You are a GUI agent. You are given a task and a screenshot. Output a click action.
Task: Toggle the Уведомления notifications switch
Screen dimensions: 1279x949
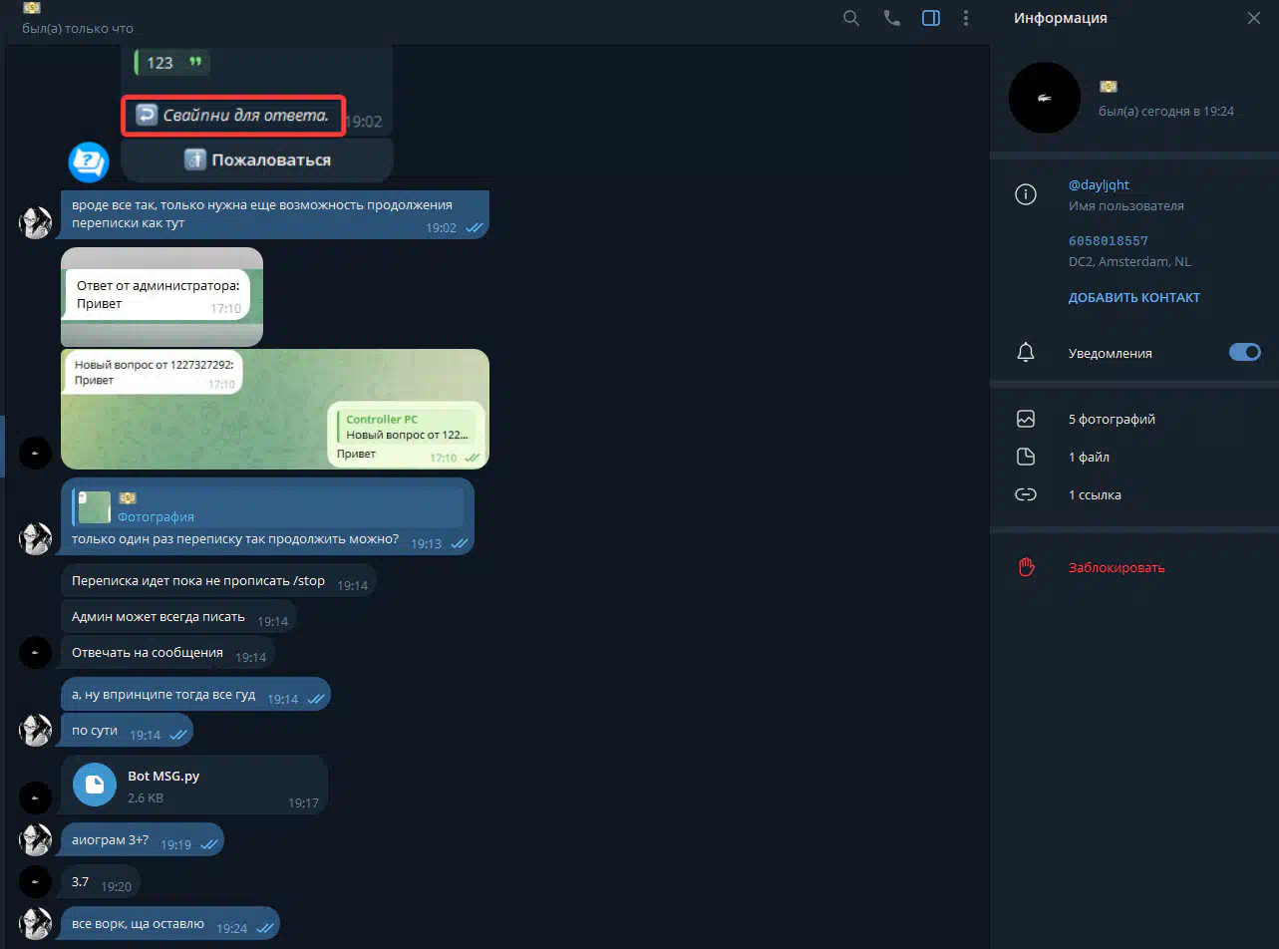tap(1244, 352)
